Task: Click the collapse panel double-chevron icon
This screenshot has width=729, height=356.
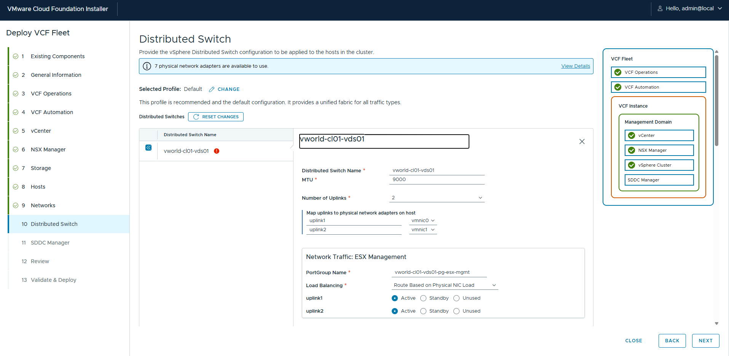Action: [148, 148]
